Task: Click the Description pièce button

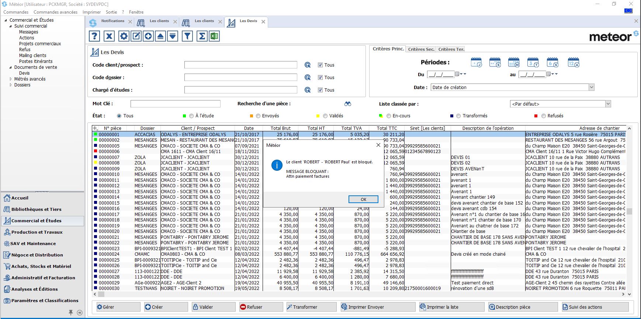Action: tap(522, 307)
